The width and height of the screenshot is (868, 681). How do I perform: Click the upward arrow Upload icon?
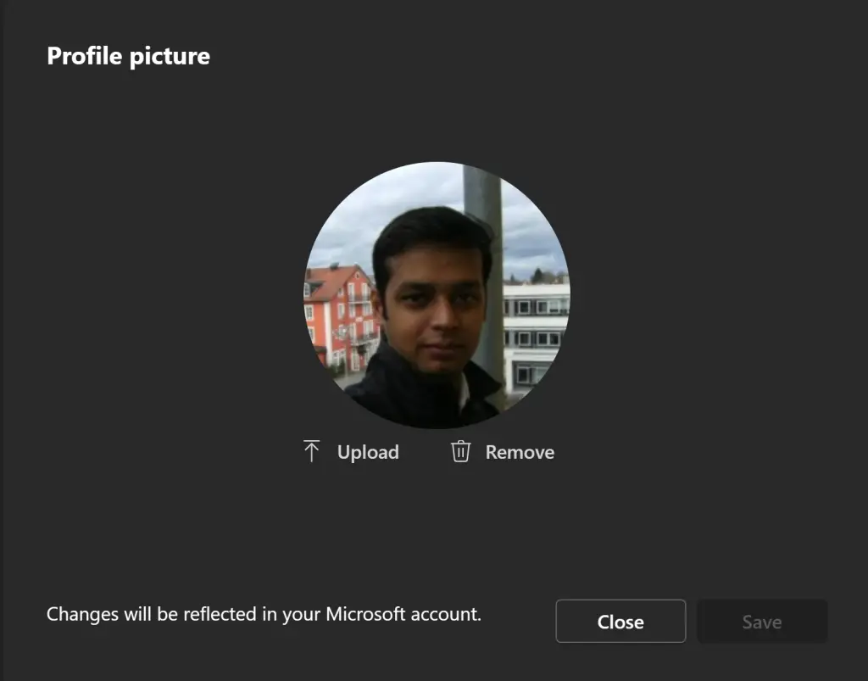click(312, 451)
